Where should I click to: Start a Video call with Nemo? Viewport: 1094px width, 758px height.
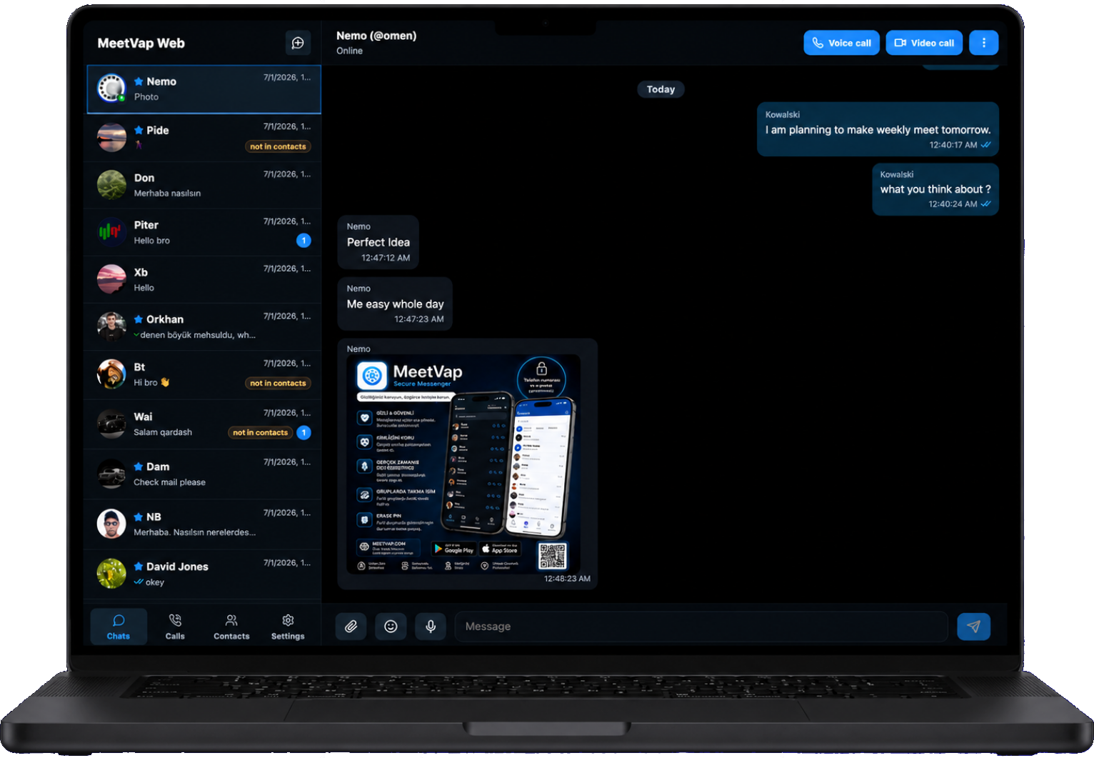pos(924,43)
